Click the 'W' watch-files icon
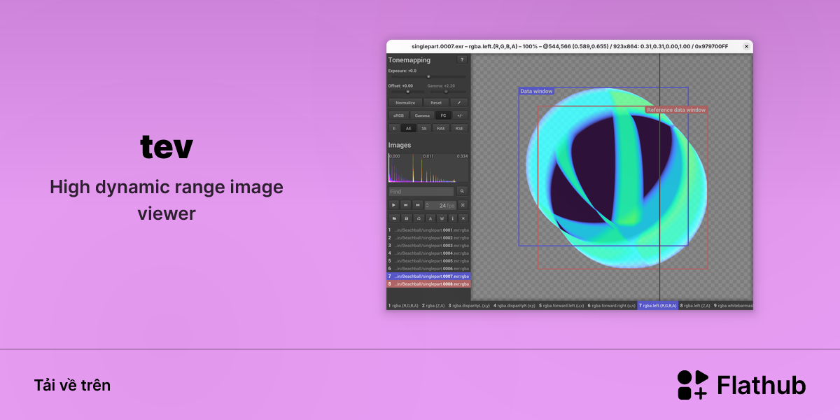 coord(441,218)
